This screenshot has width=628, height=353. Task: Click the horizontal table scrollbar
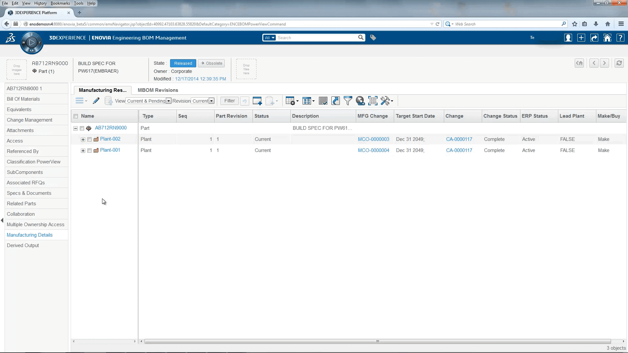377,342
